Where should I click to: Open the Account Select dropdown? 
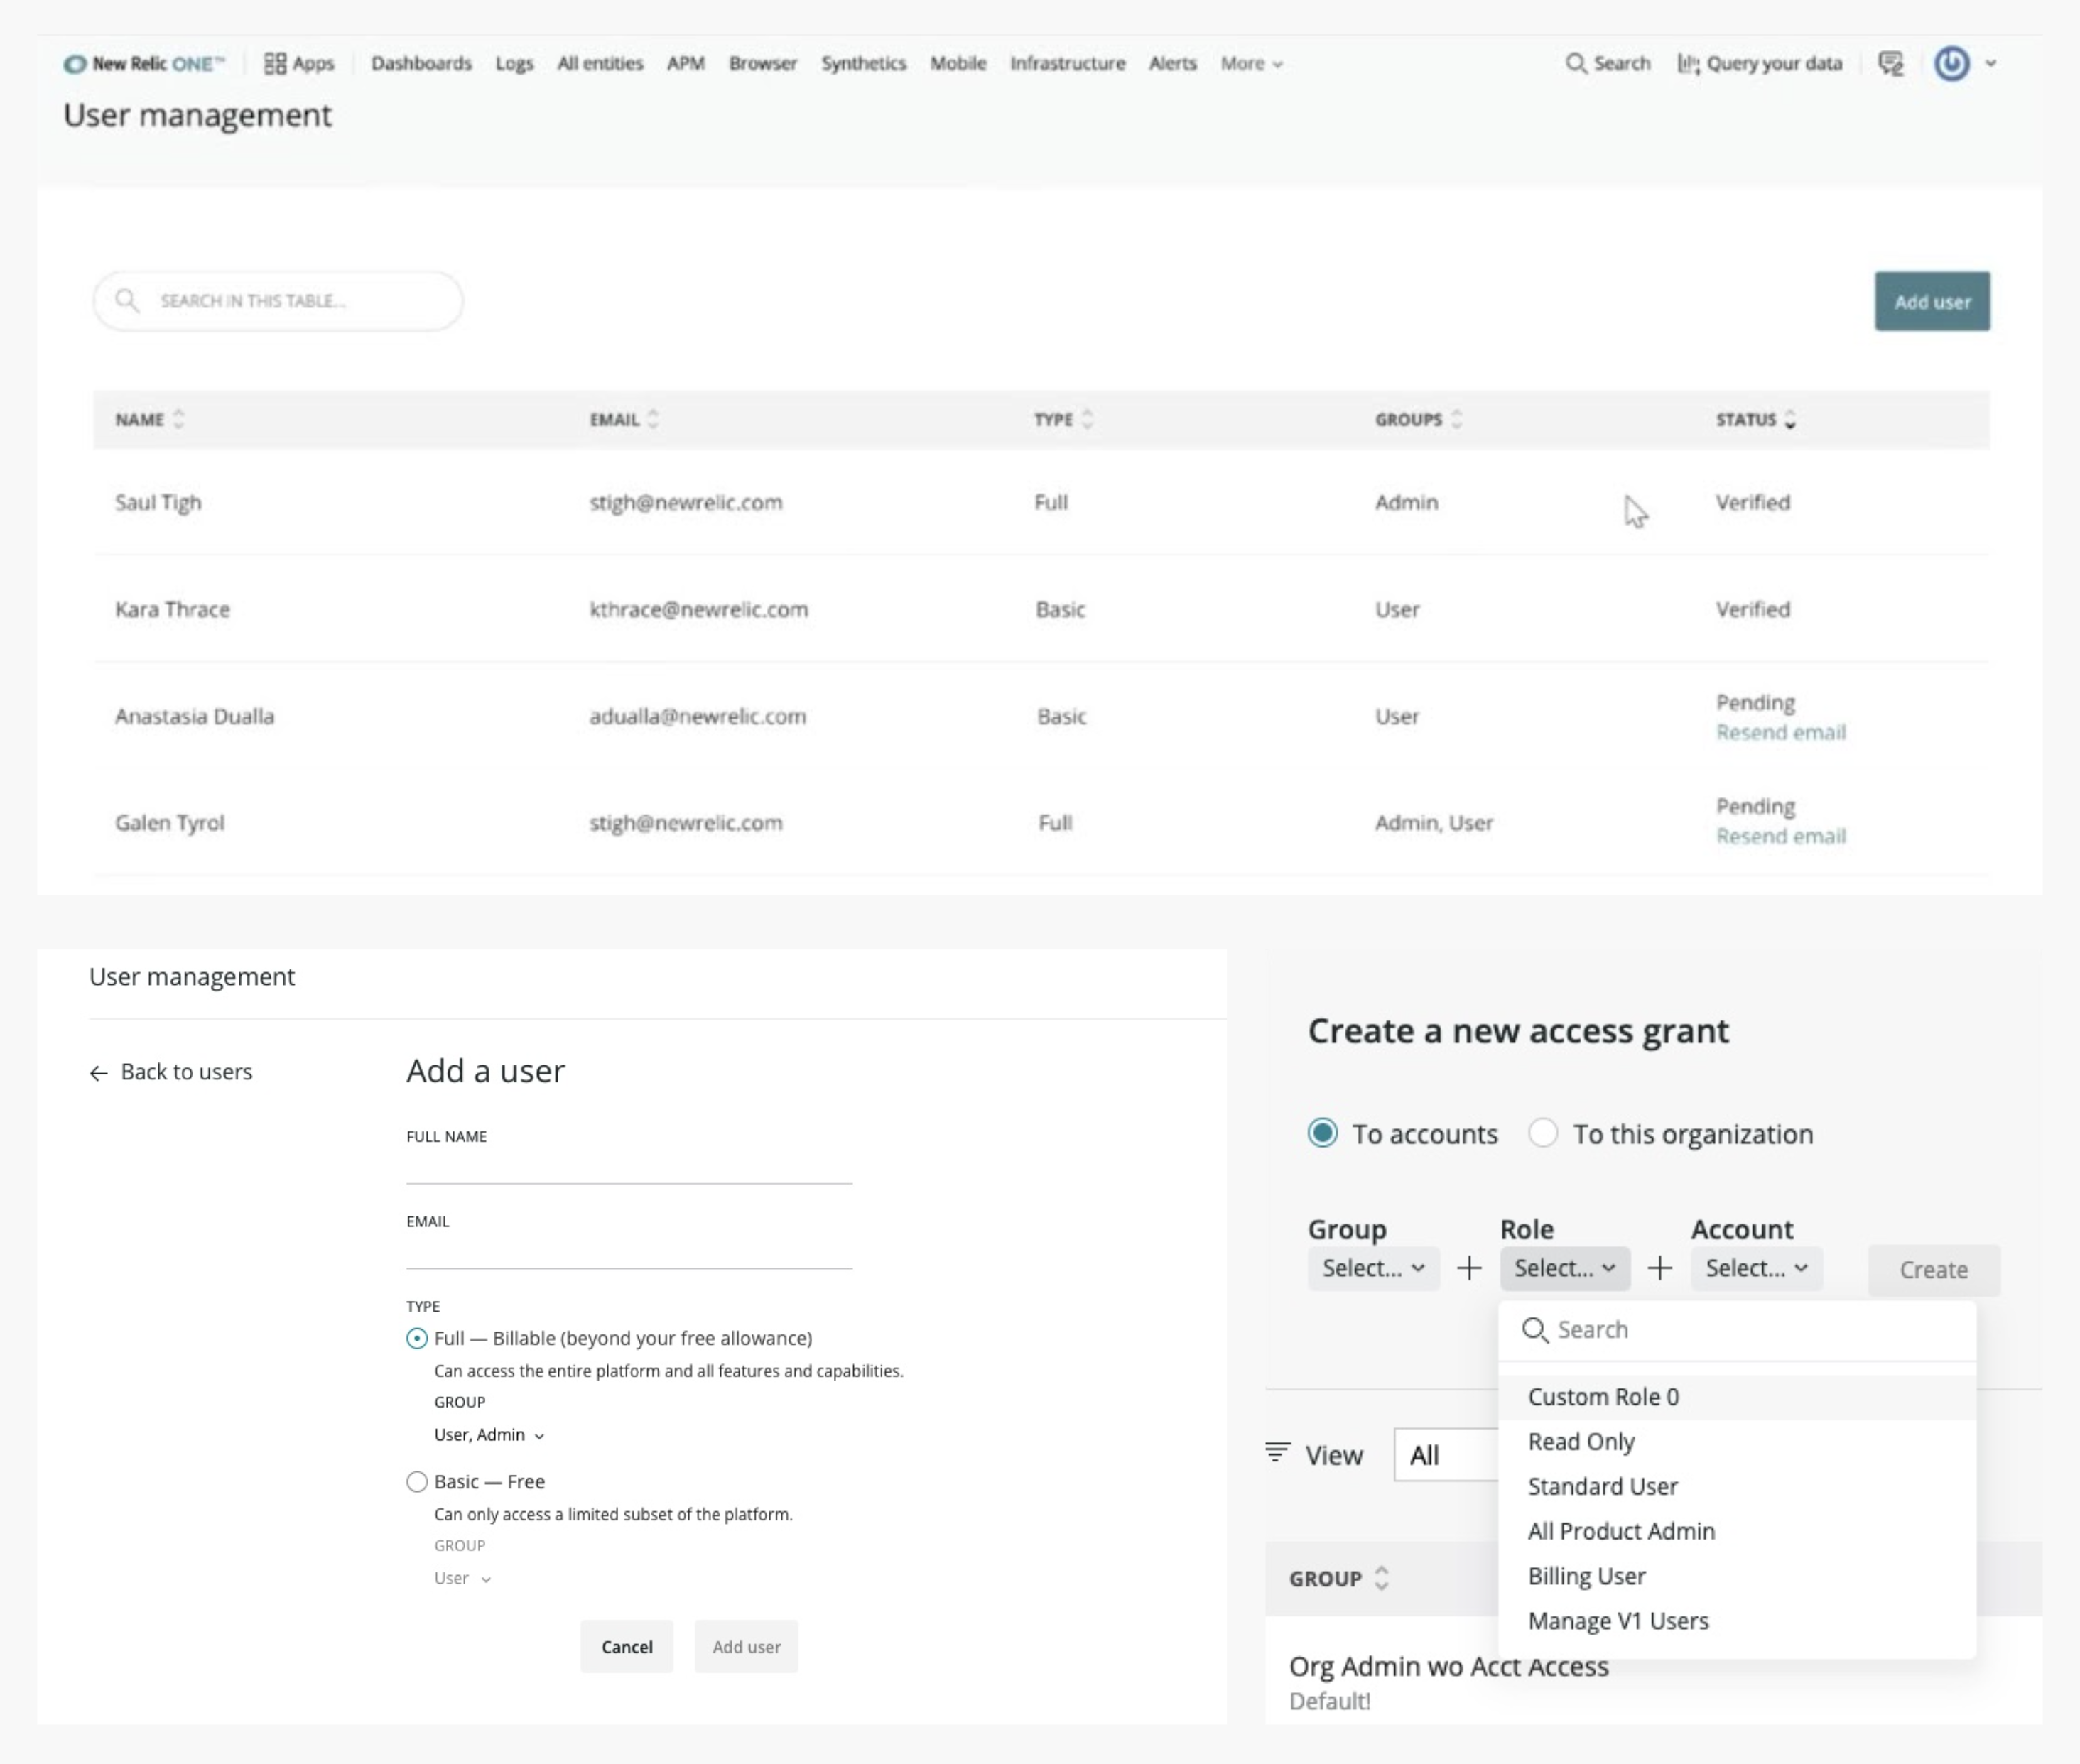click(x=1756, y=1268)
